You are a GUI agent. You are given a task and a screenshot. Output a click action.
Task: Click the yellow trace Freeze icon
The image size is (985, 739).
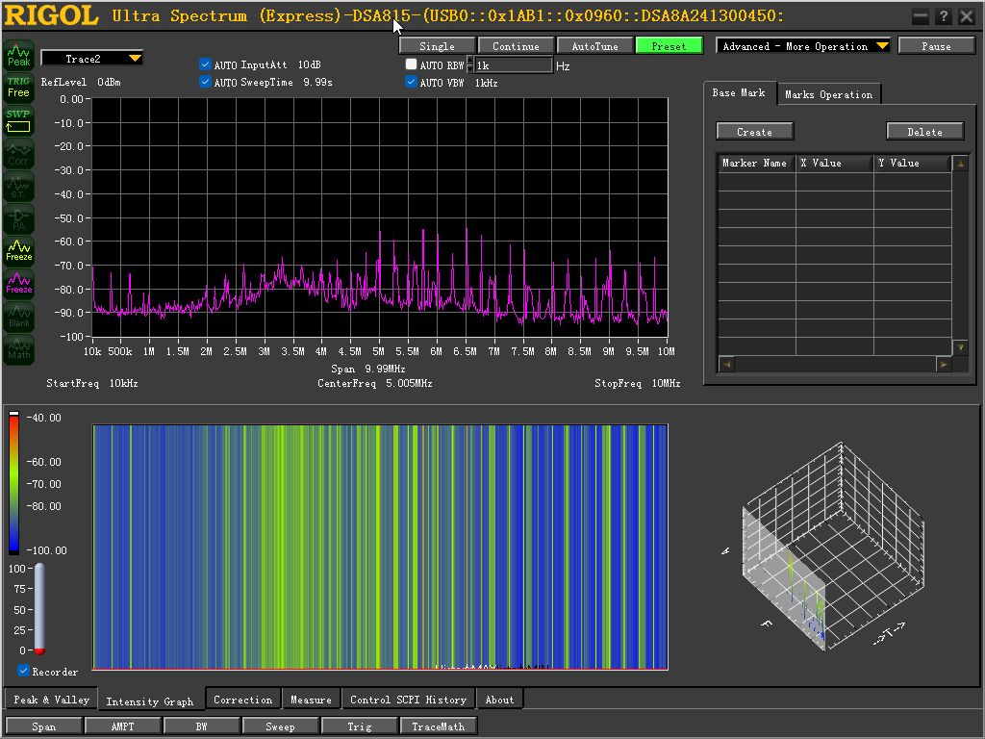click(x=19, y=251)
